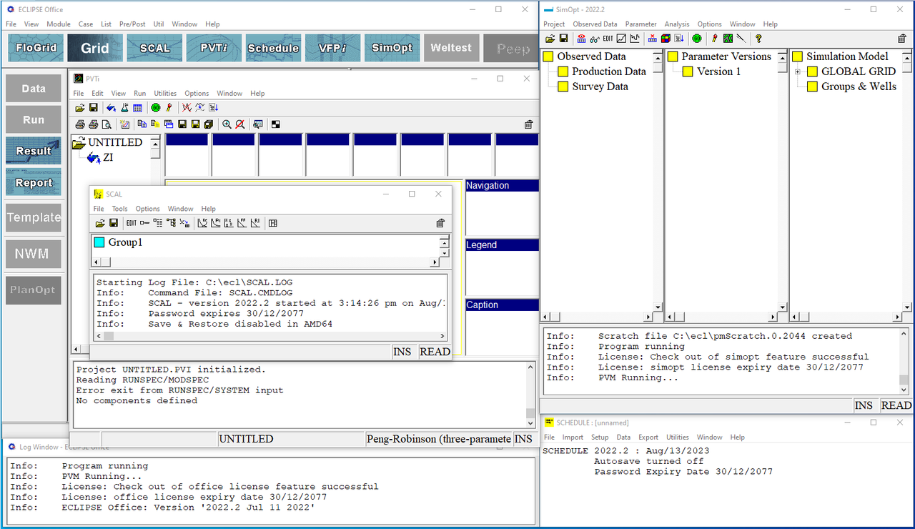
Task: Open the Case menu in ECLIPSE Office
Action: pos(86,24)
